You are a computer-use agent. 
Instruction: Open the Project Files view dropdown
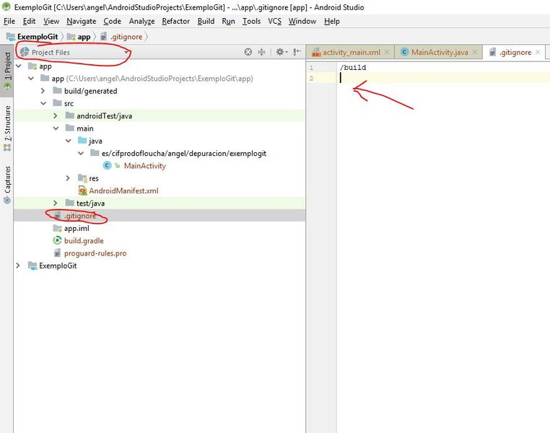click(x=74, y=52)
